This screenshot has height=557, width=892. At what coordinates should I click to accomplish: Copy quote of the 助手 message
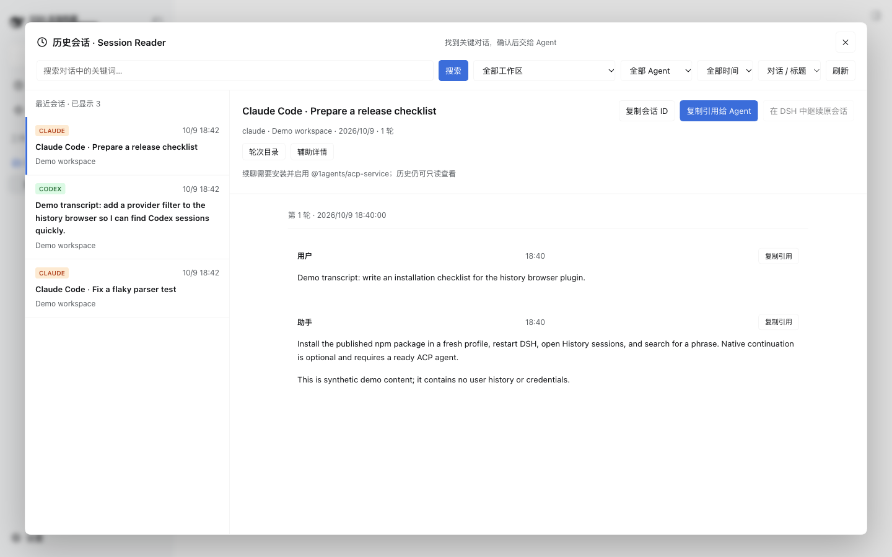(x=779, y=322)
